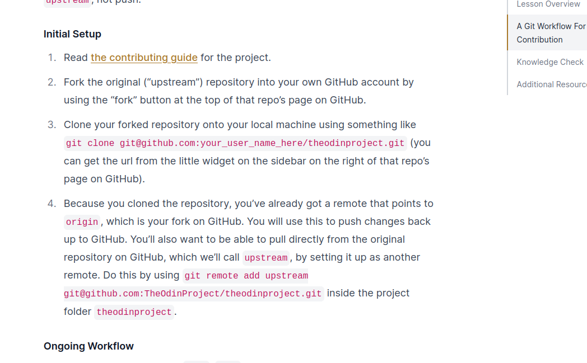The image size is (587, 363).
Task: Open the contributing guide link
Action: coord(144,58)
